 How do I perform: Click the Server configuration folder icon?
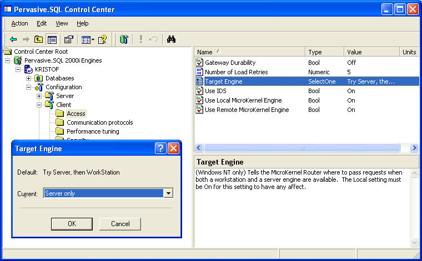49,96
